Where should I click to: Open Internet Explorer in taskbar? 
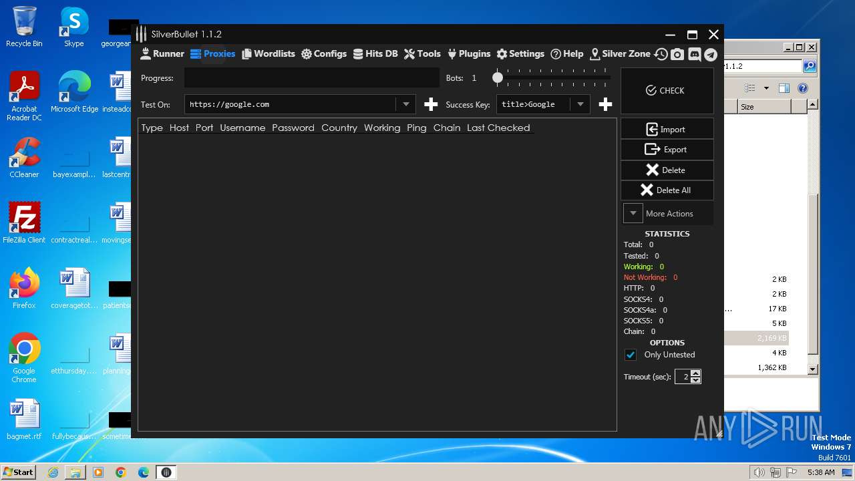pyautogui.click(x=53, y=472)
